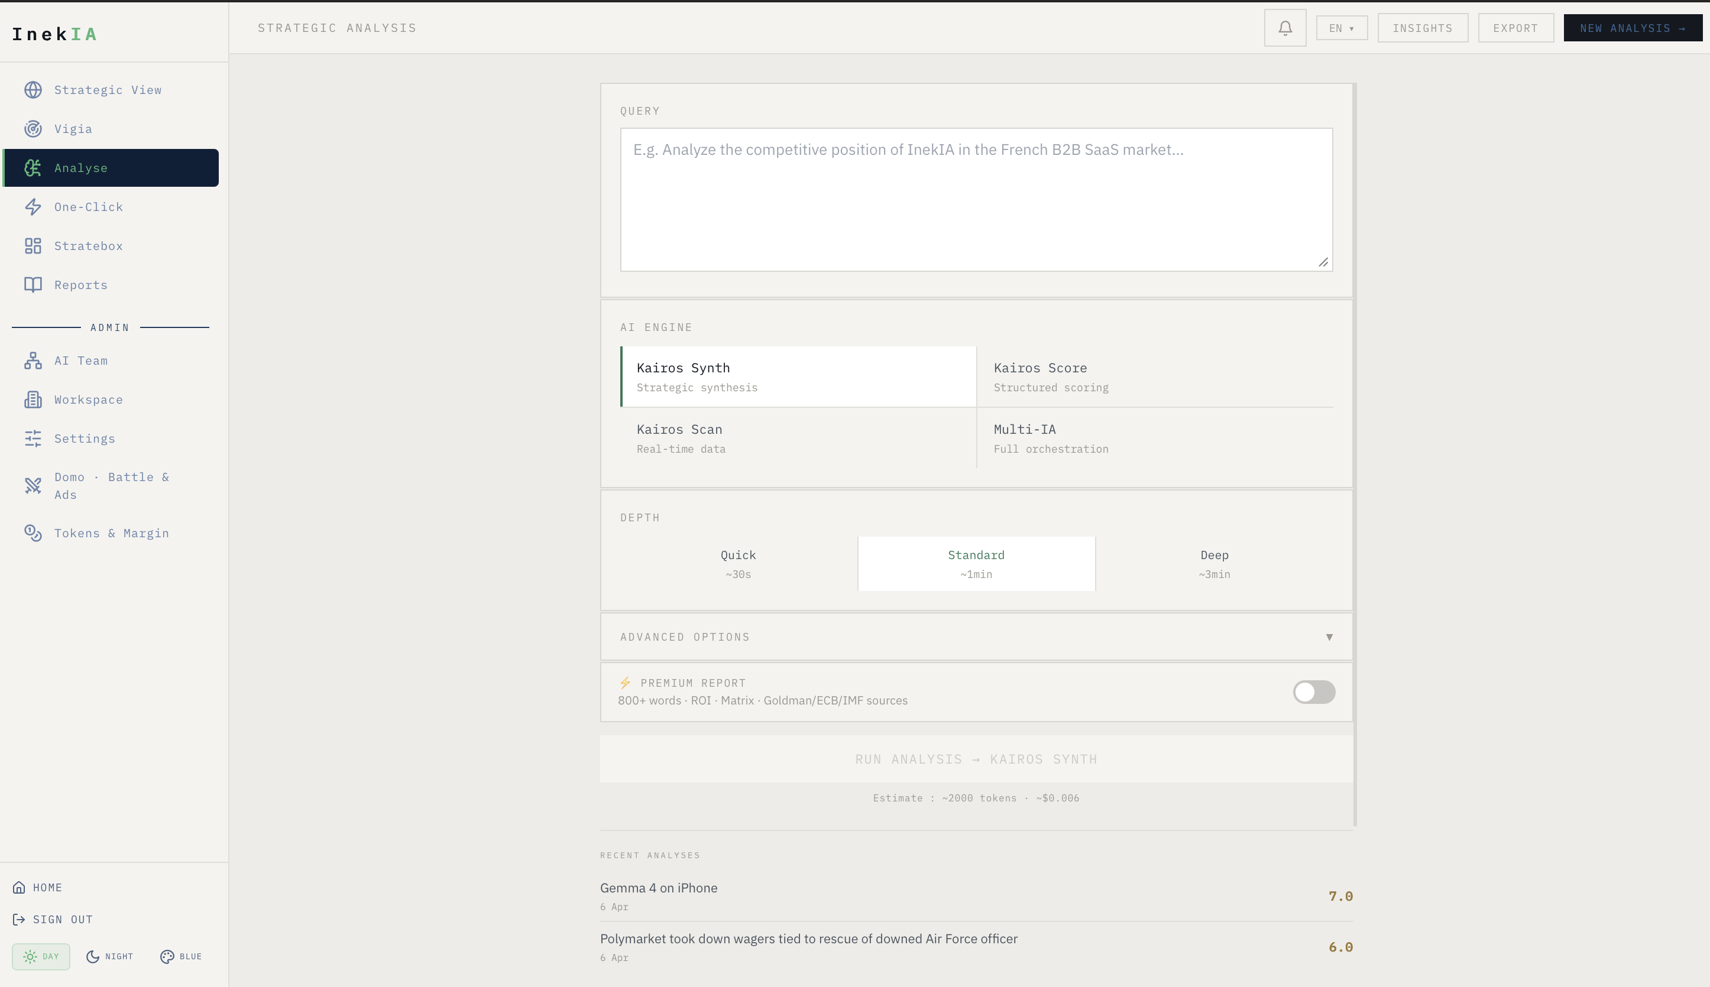Select the Deep depth option
The image size is (1710, 987).
point(1214,563)
